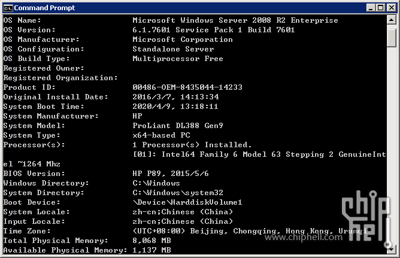Click the Original Install Date value

point(175,97)
